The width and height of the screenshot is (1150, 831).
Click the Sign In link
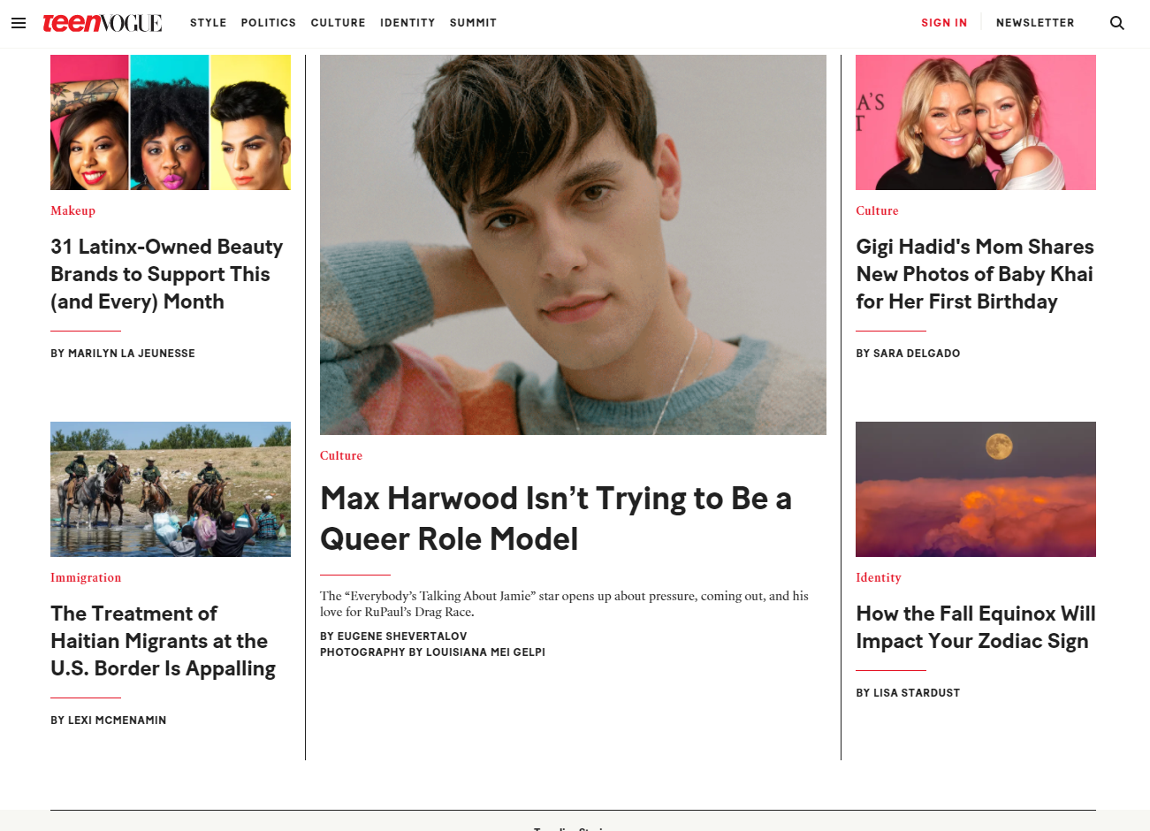point(944,23)
